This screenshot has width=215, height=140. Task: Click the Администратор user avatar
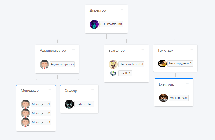44,64
